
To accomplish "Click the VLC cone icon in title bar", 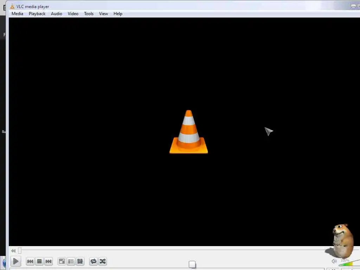I will coord(12,6).
